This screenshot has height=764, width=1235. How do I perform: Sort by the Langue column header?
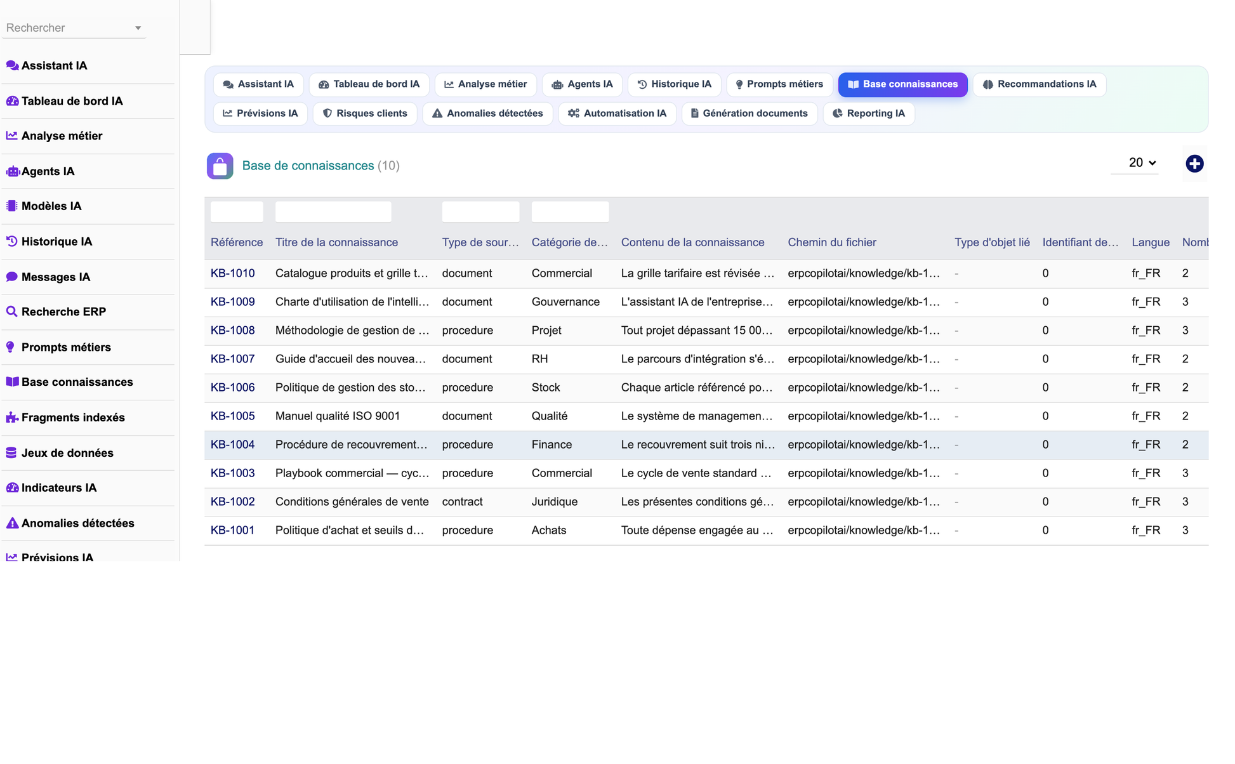[1150, 242]
